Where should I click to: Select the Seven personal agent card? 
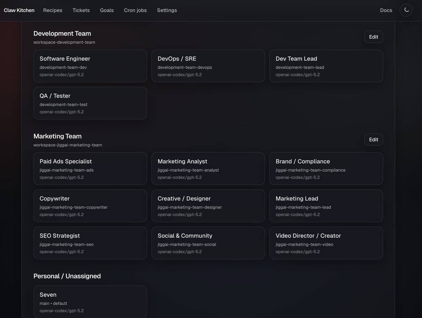tap(90, 302)
